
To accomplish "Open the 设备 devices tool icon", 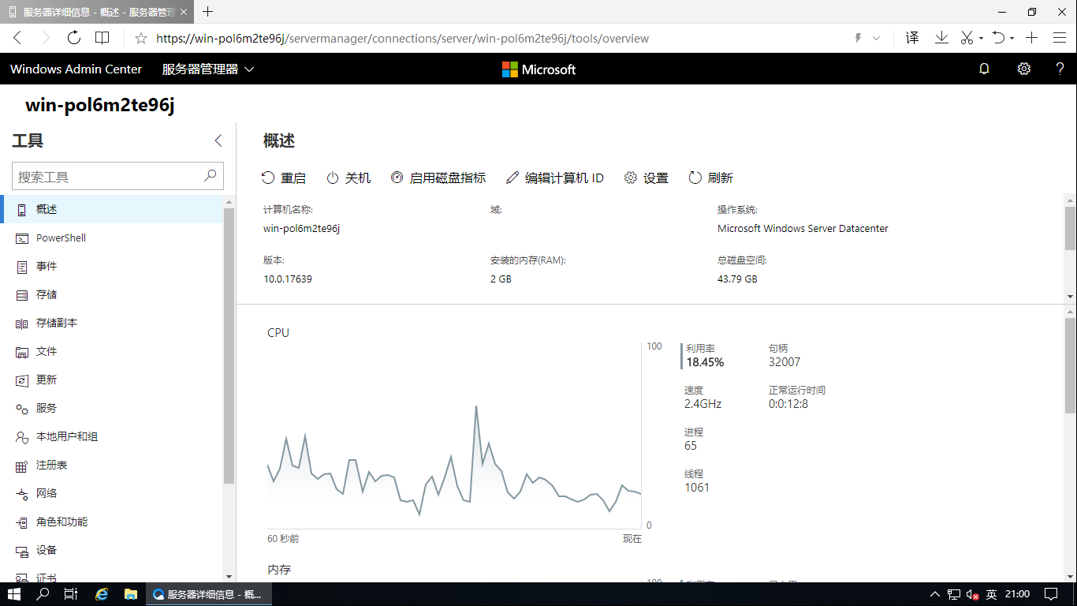I will 21,551.
